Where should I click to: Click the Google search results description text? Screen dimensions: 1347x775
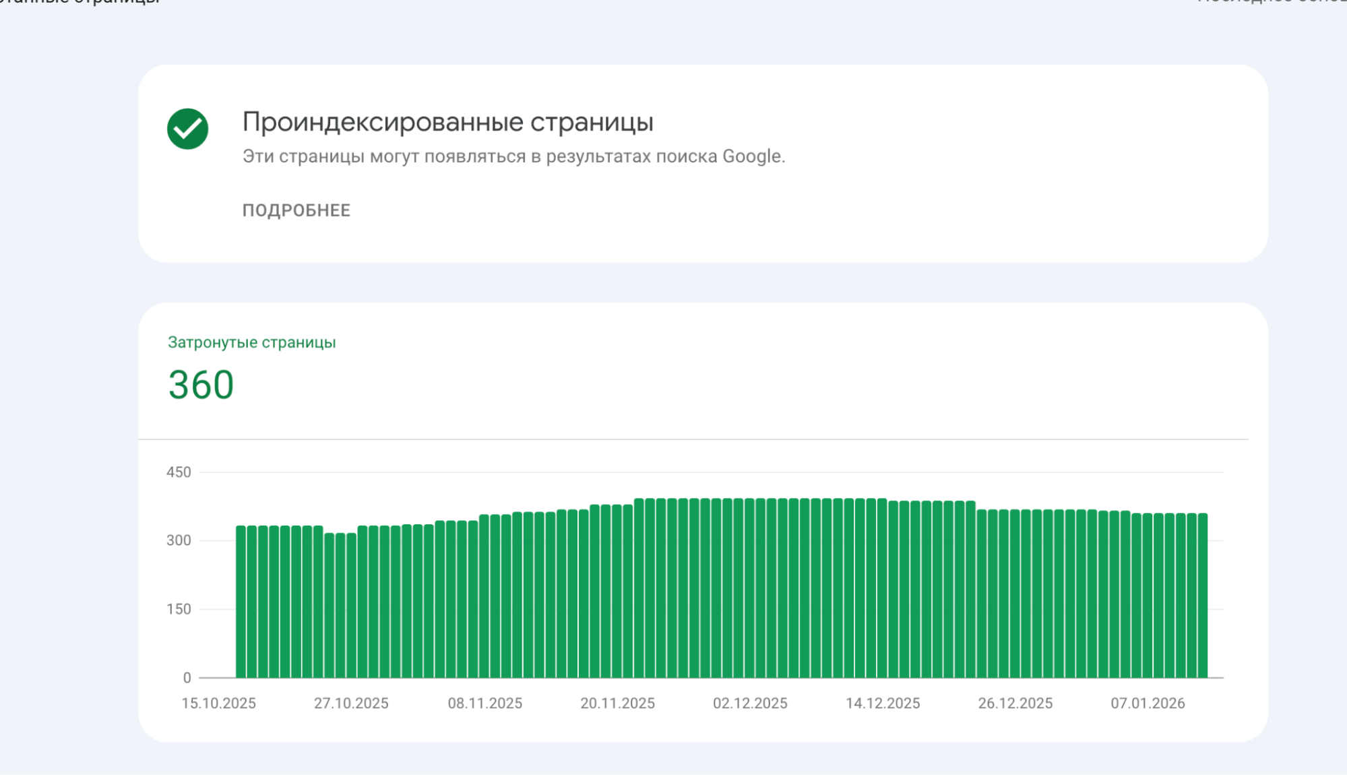(x=513, y=156)
